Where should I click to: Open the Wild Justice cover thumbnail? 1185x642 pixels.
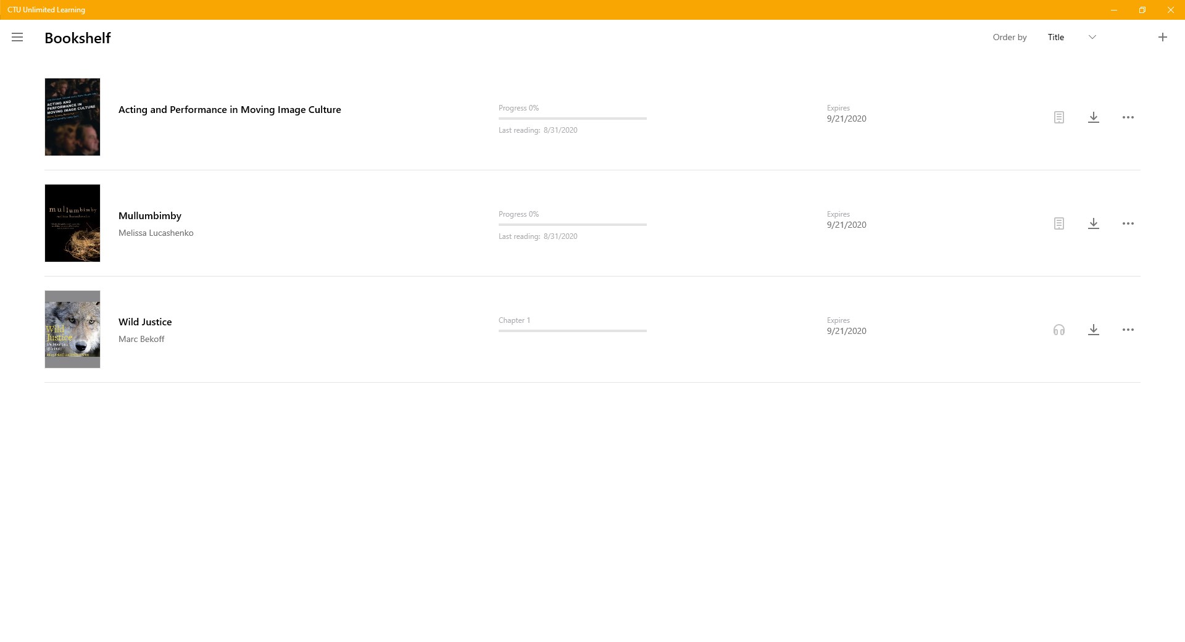click(x=72, y=329)
